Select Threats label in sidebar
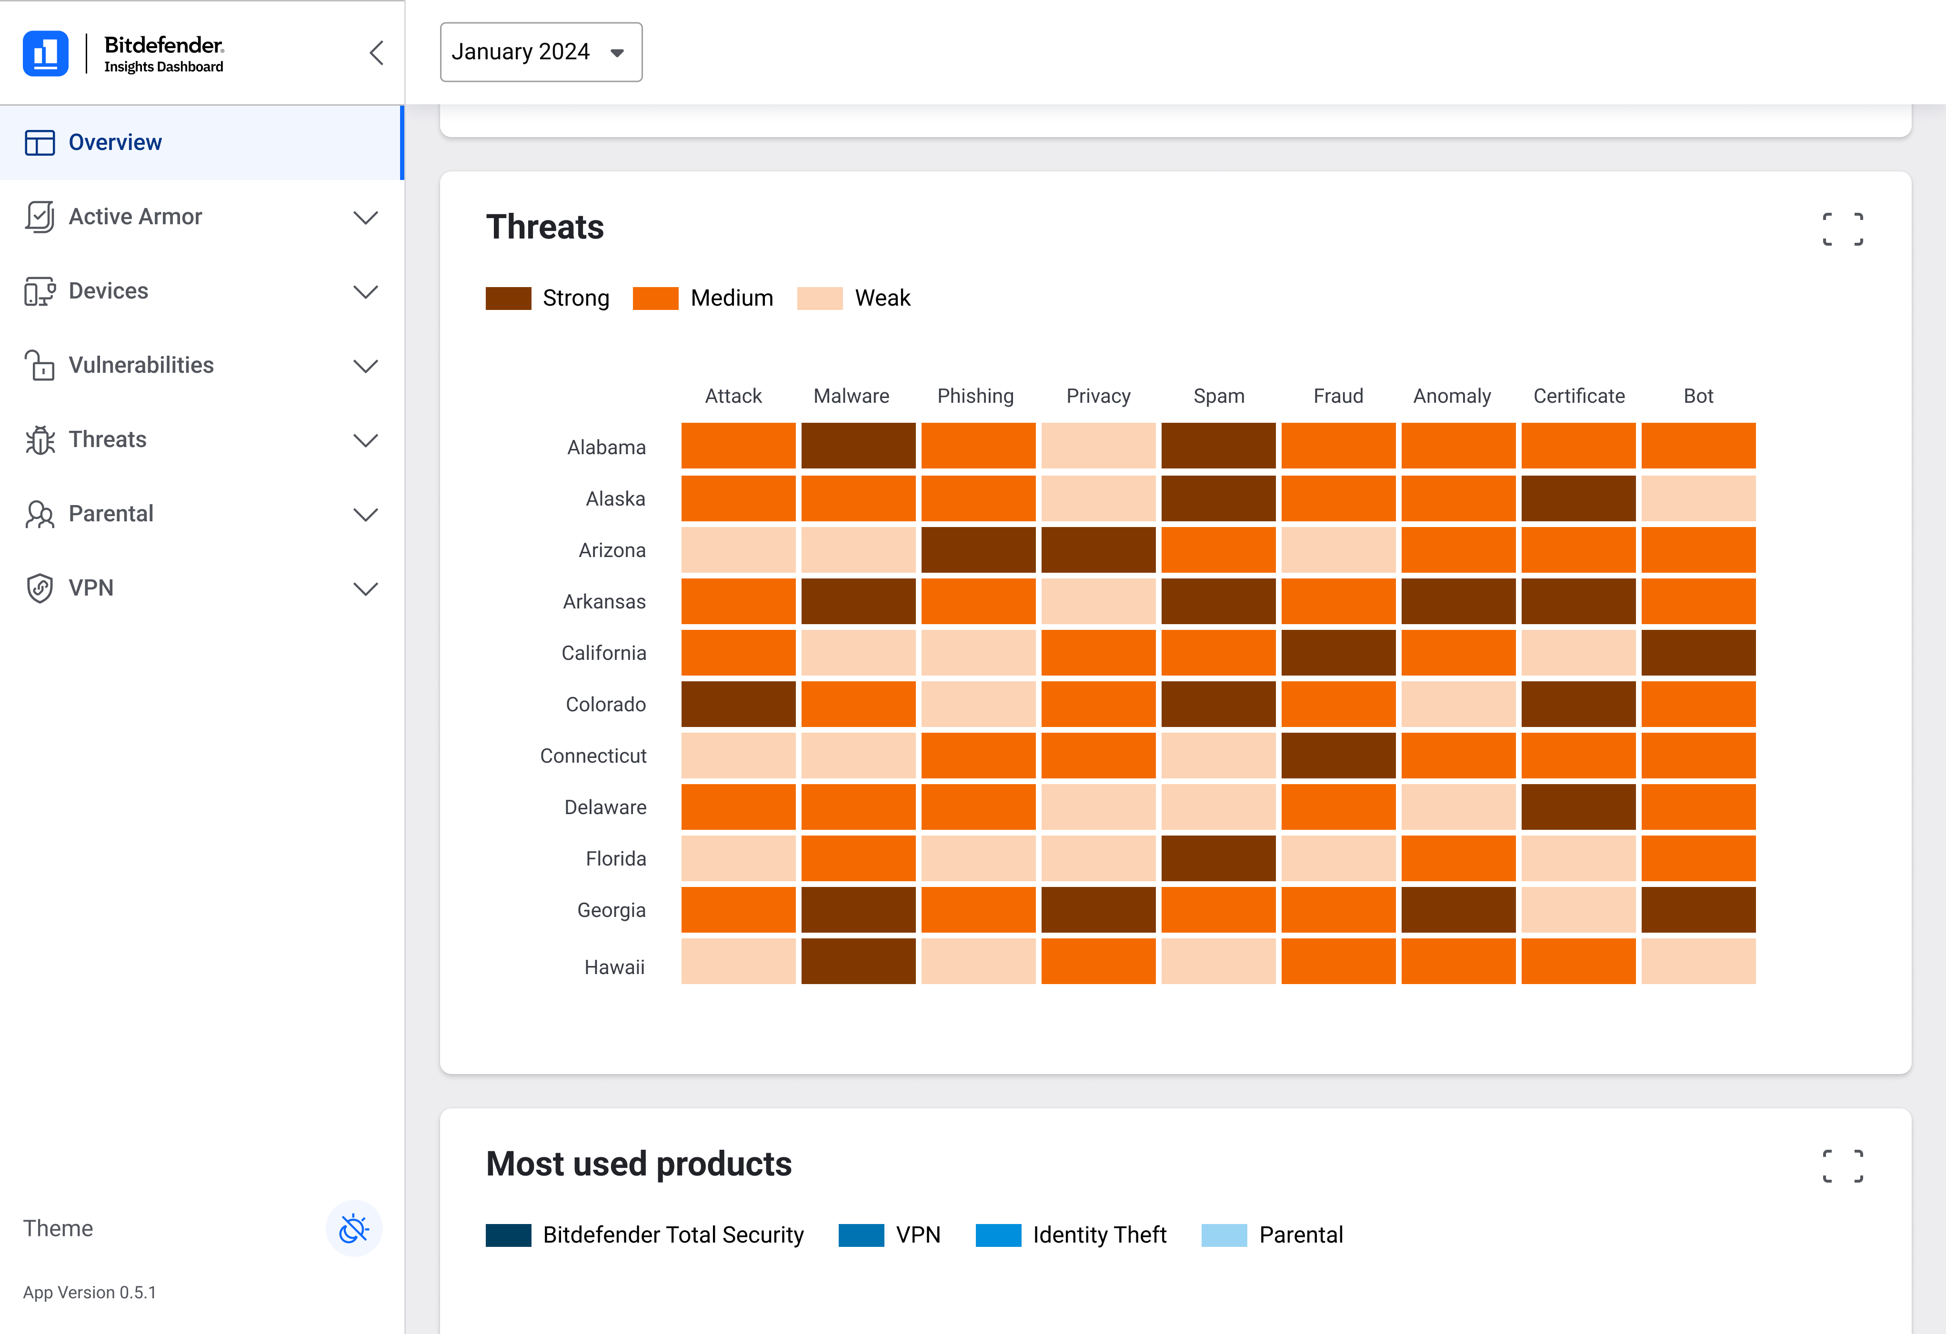1946x1334 pixels. 107,439
